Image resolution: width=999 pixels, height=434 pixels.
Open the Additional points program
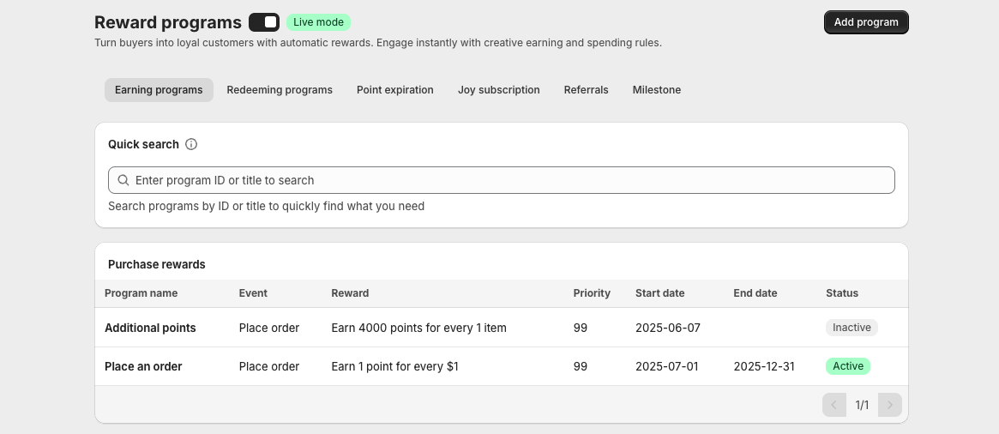[x=150, y=328]
